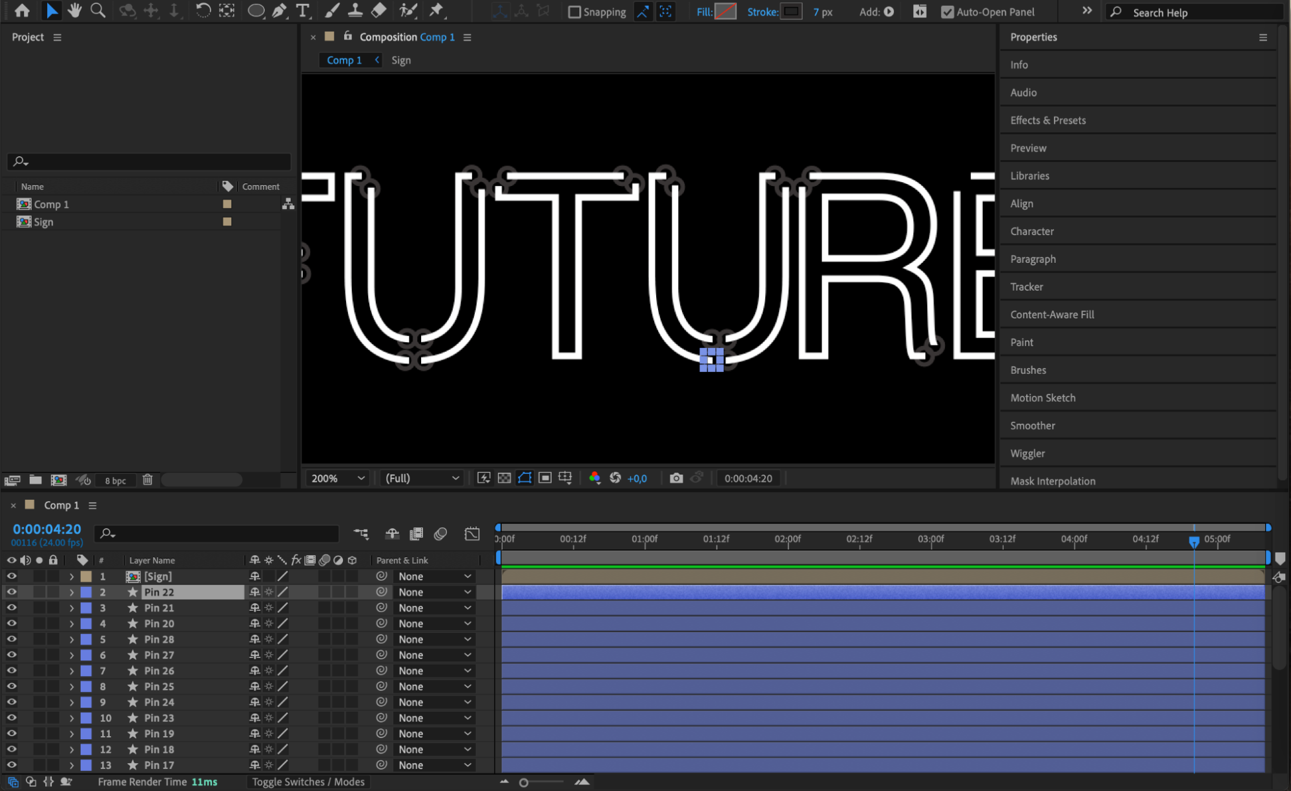Image resolution: width=1291 pixels, height=791 pixels.
Task: Select the Type text tool
Action: [302, 10]
